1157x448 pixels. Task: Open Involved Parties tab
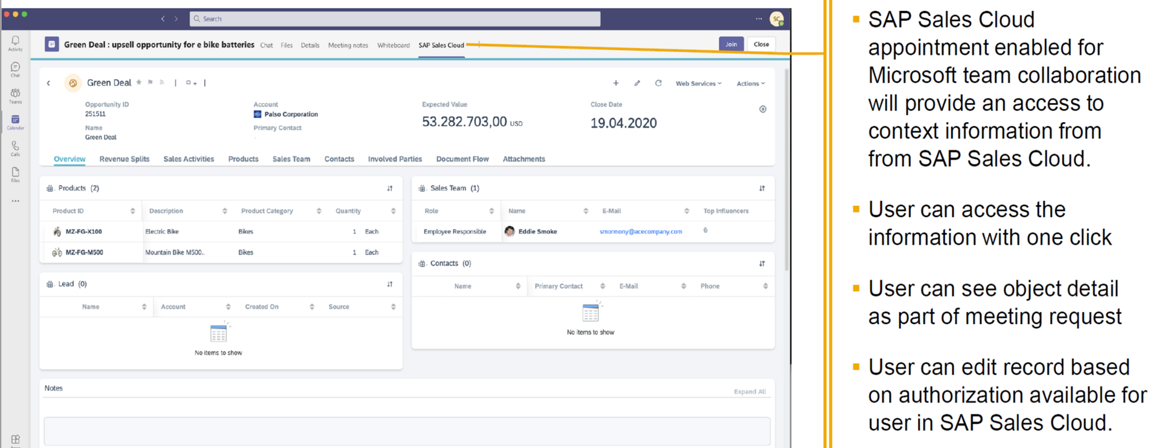tap(395, 159)
